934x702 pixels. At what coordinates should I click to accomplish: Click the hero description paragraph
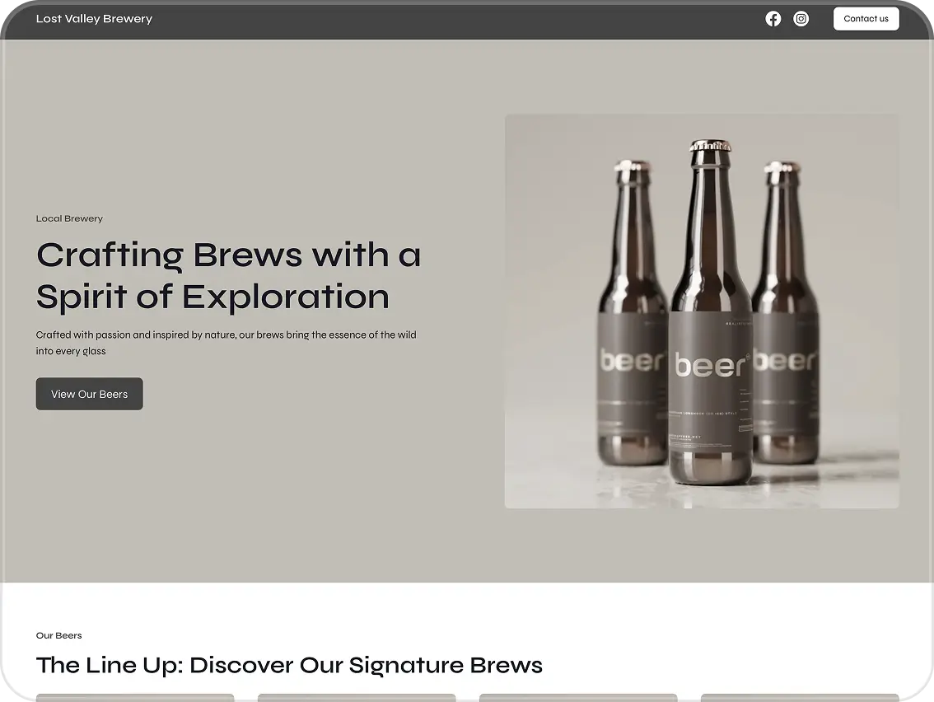226,342
